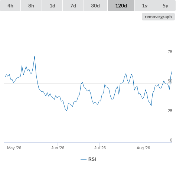
Task: Click the active 120d tab
Action: coord(121,6)
